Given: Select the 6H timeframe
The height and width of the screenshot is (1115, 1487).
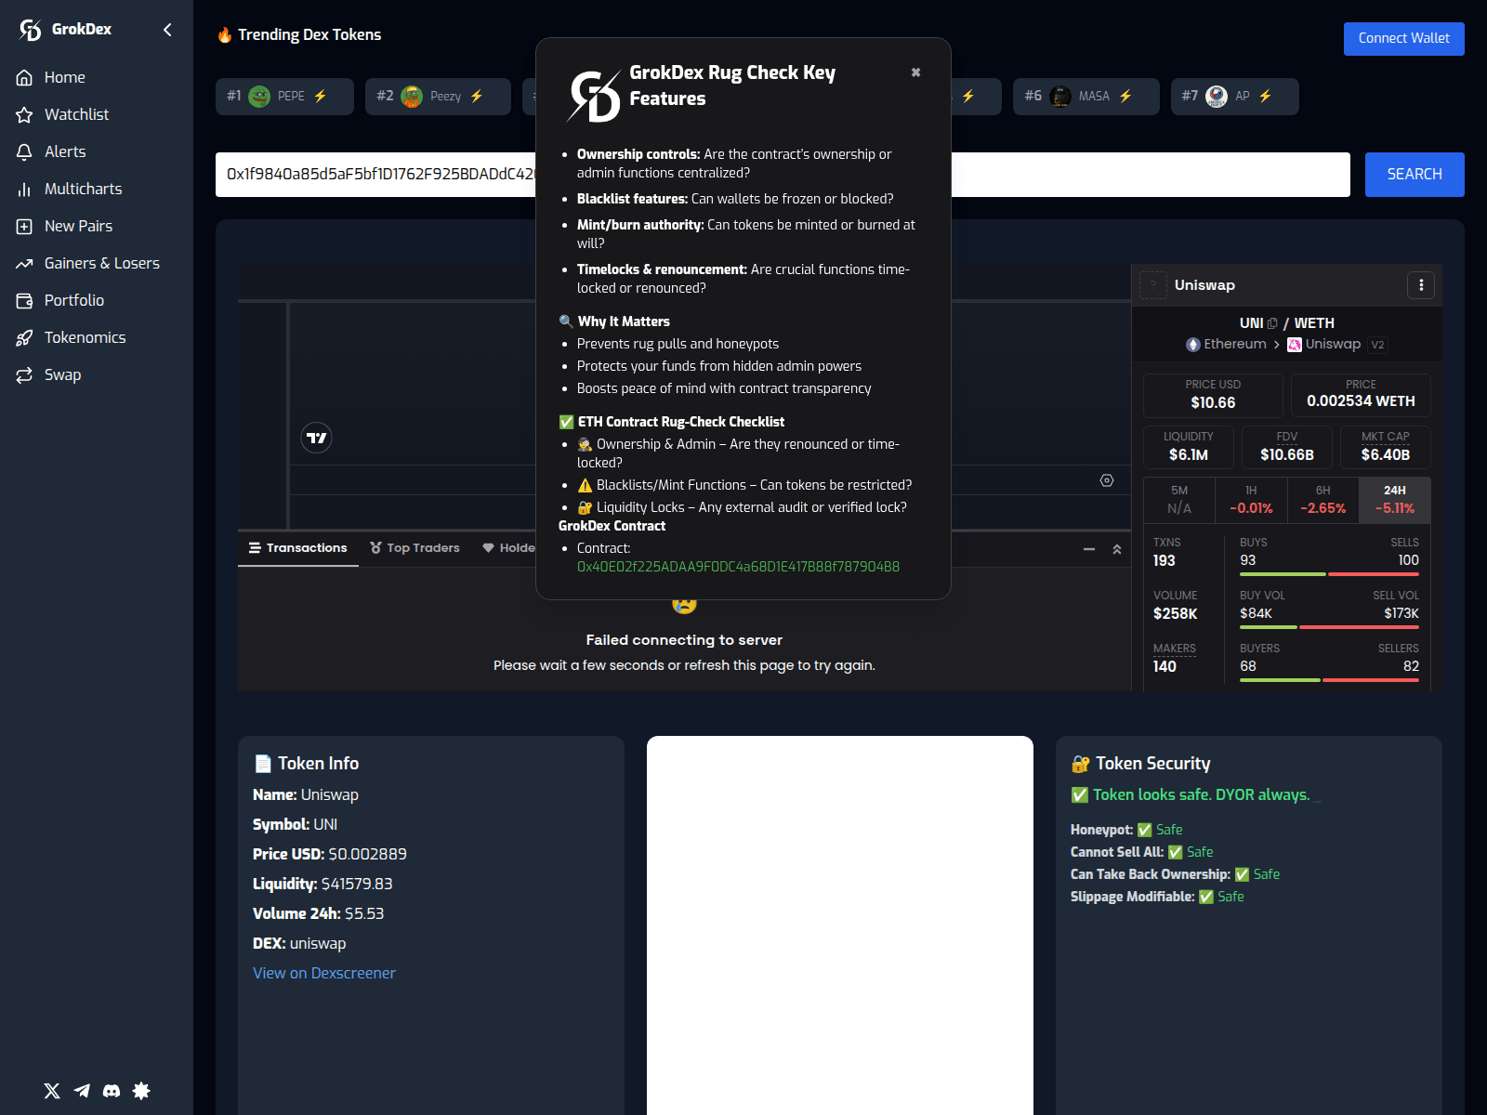Looking at the screenshot, I should pos(1323,499).
